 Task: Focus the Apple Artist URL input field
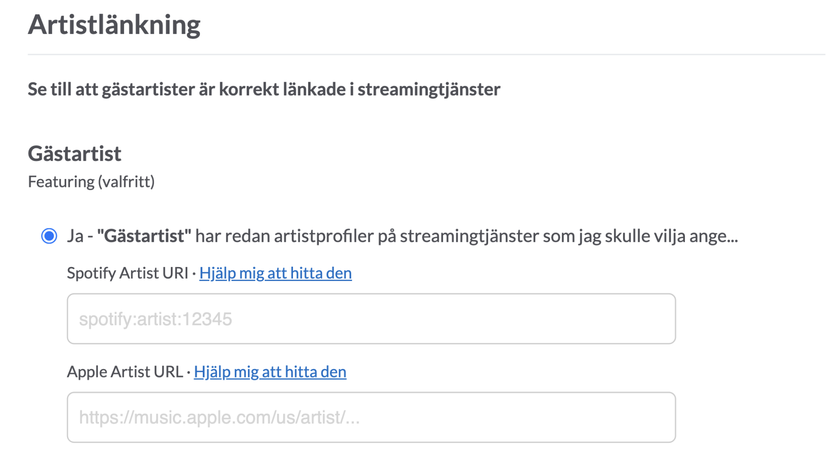click(371, 417)
